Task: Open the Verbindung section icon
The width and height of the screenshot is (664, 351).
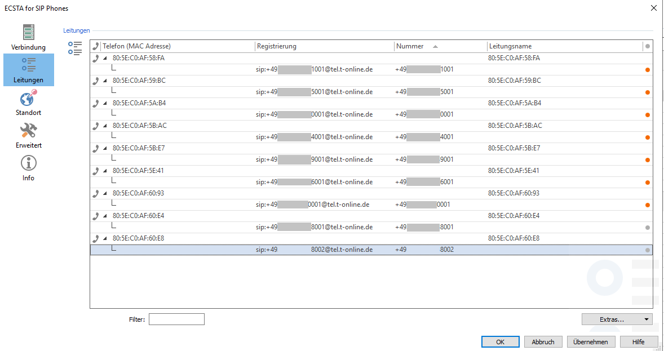Action: point(28,33)
